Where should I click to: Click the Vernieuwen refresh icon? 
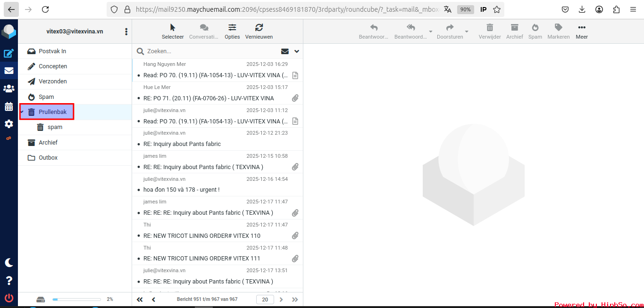259,28
